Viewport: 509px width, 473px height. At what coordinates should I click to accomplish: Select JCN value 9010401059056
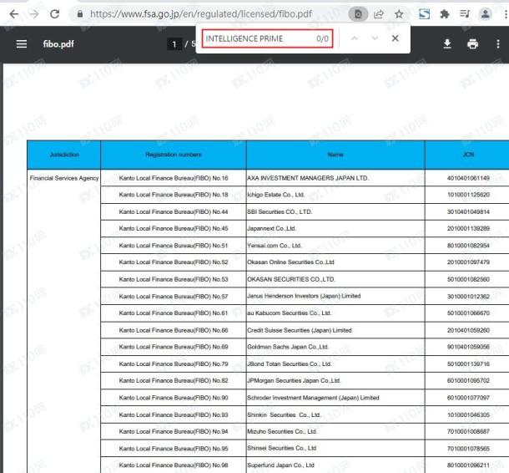point(468,347)
